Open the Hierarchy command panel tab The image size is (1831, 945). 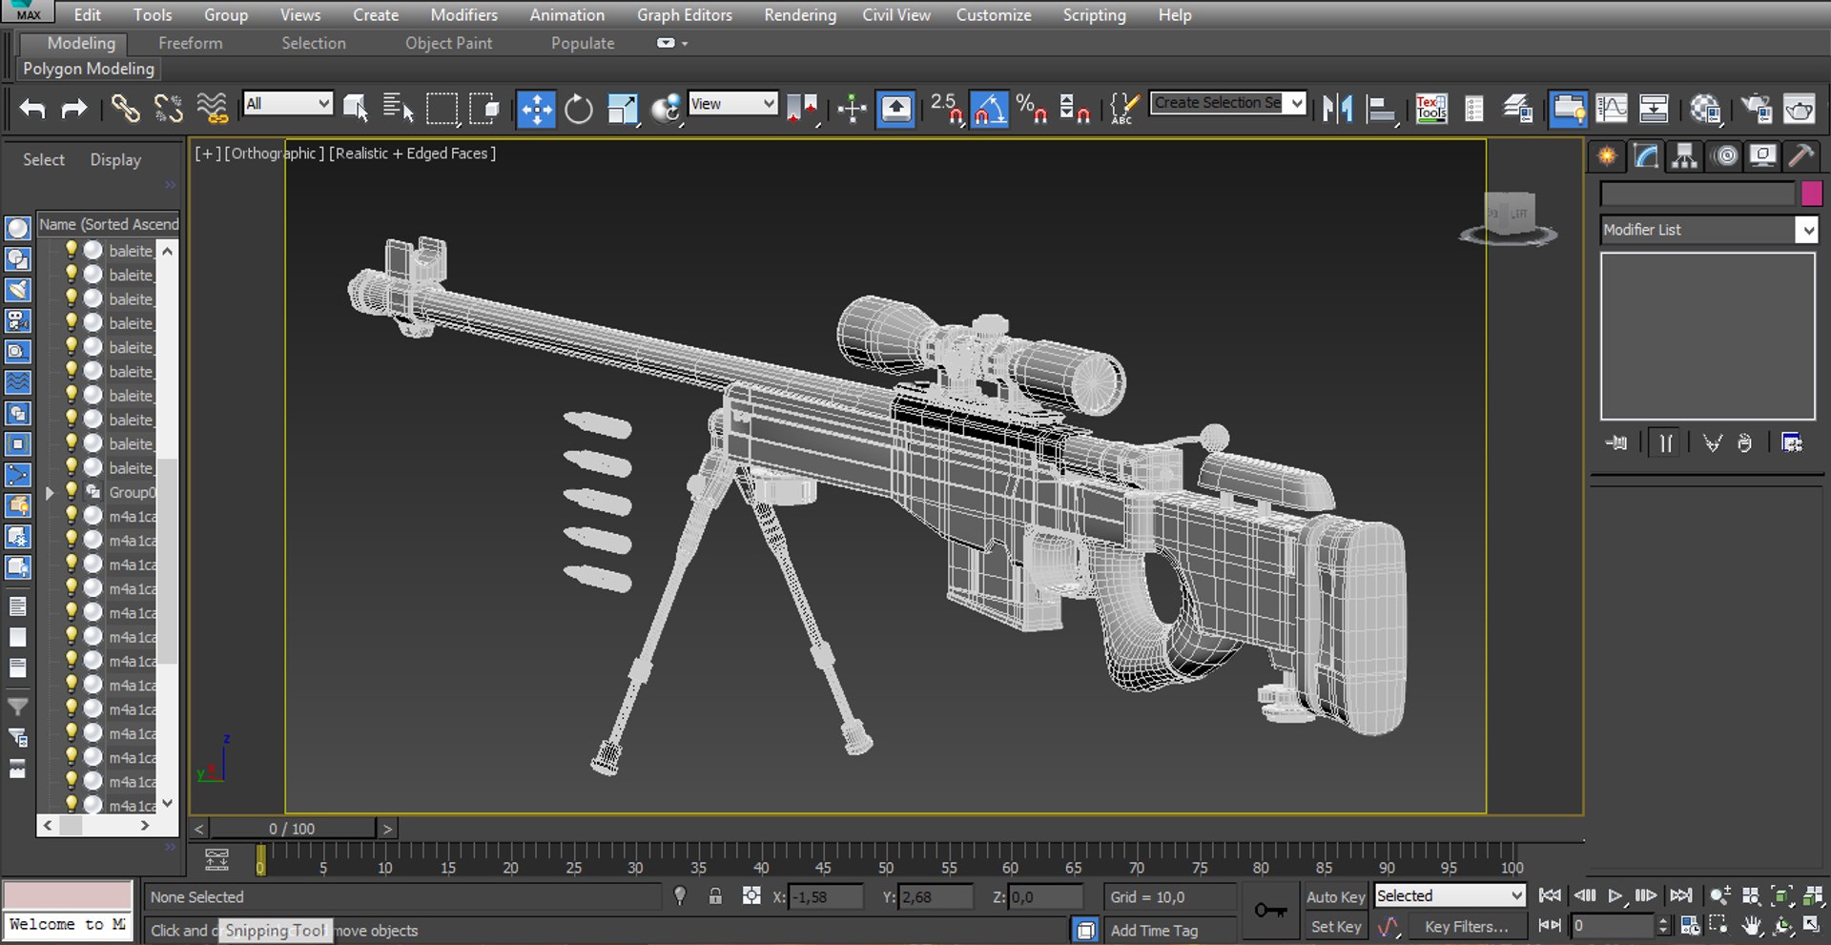[1685, 156]
